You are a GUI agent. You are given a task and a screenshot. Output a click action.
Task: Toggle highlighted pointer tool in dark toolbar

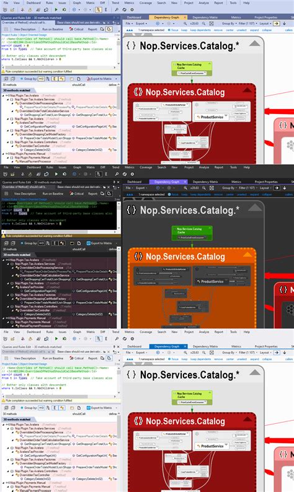[99, 174]
